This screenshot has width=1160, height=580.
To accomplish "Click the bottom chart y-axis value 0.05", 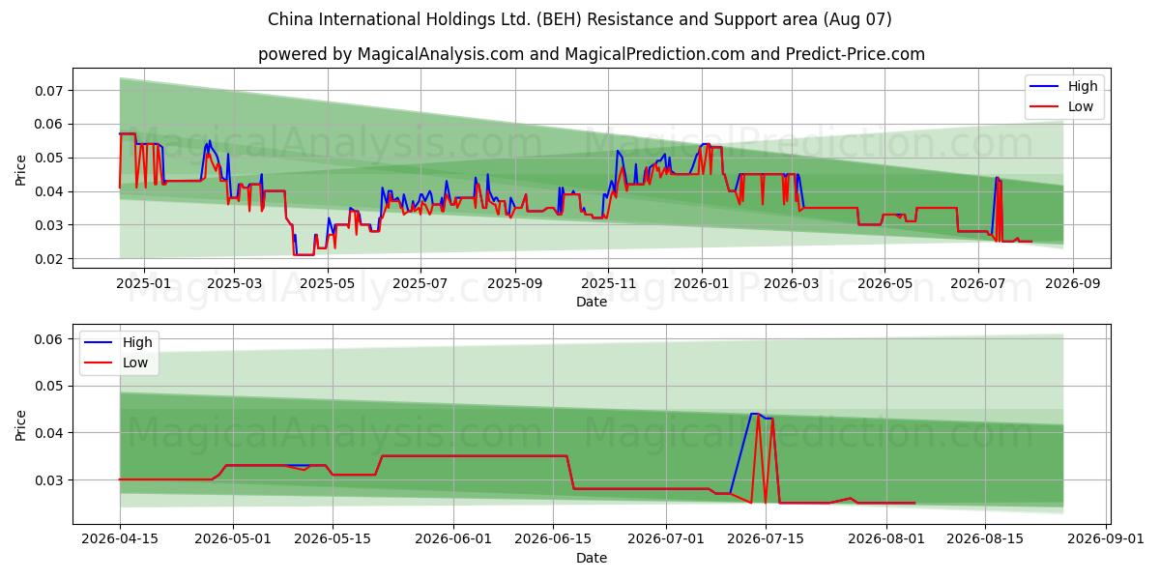I will coord(49,386).
